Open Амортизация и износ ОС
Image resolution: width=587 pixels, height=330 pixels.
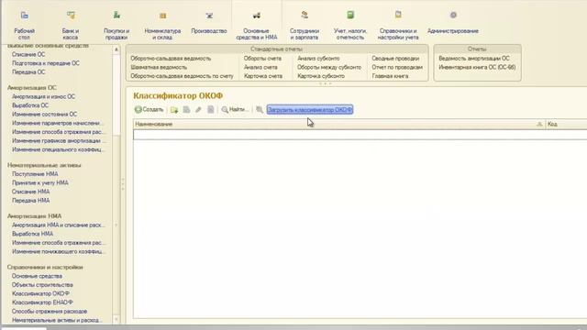[43, 96]
